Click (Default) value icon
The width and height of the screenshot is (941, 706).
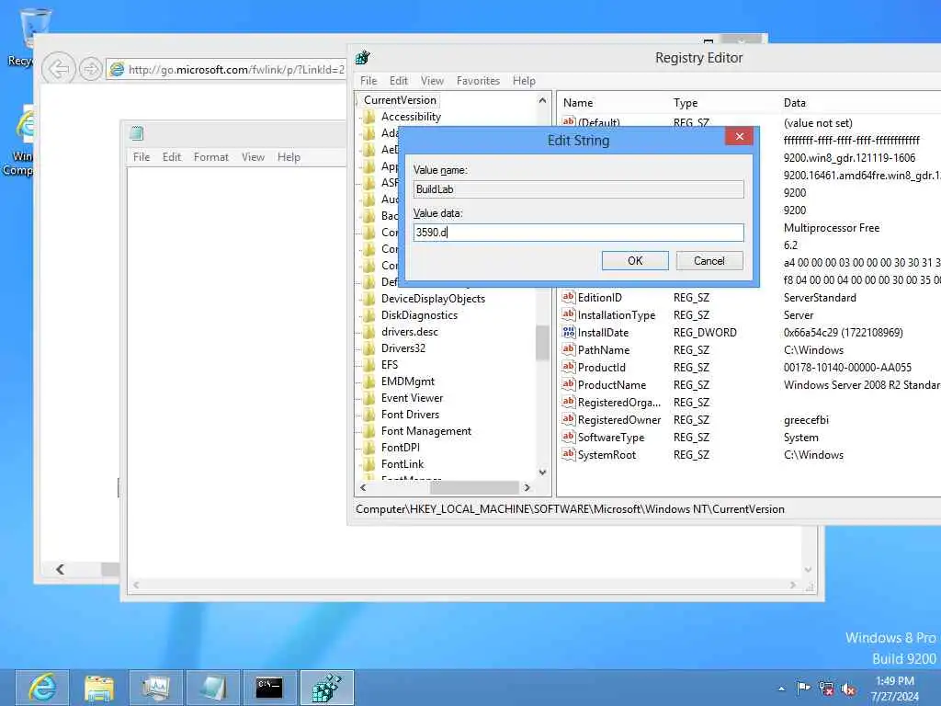tap(568, 121)
